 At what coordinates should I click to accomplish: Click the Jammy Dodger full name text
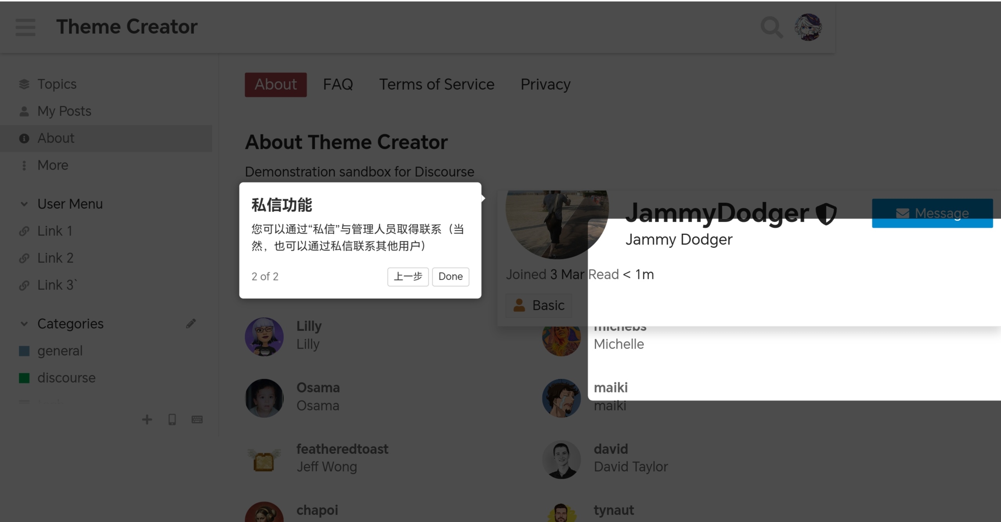pos(679,240)
